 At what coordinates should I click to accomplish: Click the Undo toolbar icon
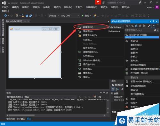(36, 16)
